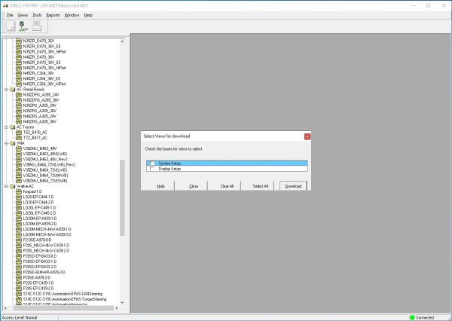Click the Close button in the dialog
Viewport: 452px width, 321px height.
pos(194,186)
